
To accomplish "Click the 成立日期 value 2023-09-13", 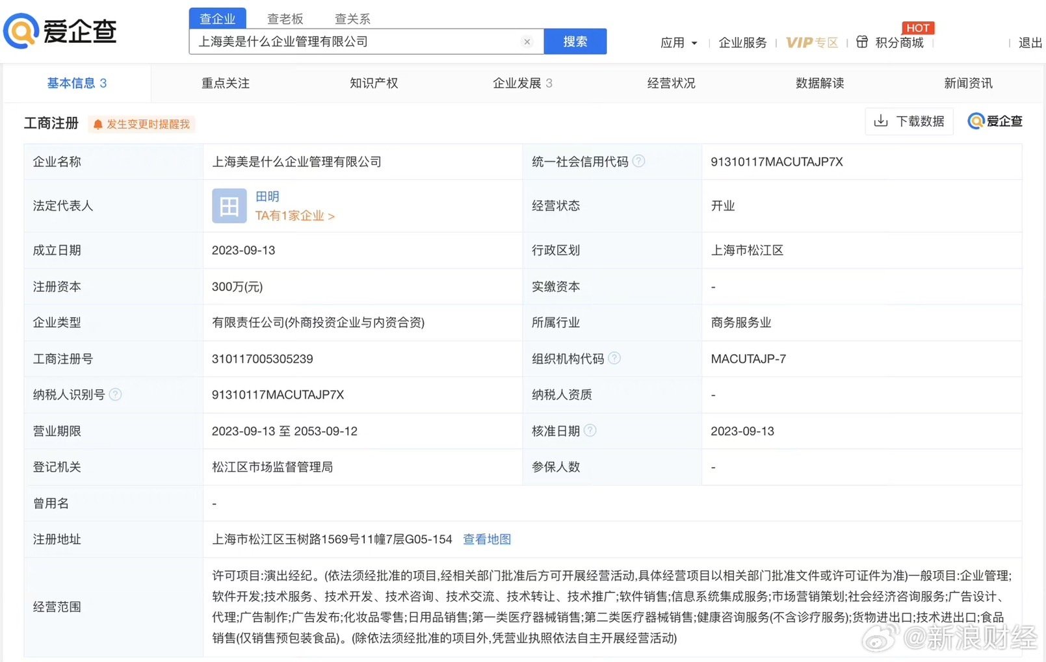I will [244, 250].
